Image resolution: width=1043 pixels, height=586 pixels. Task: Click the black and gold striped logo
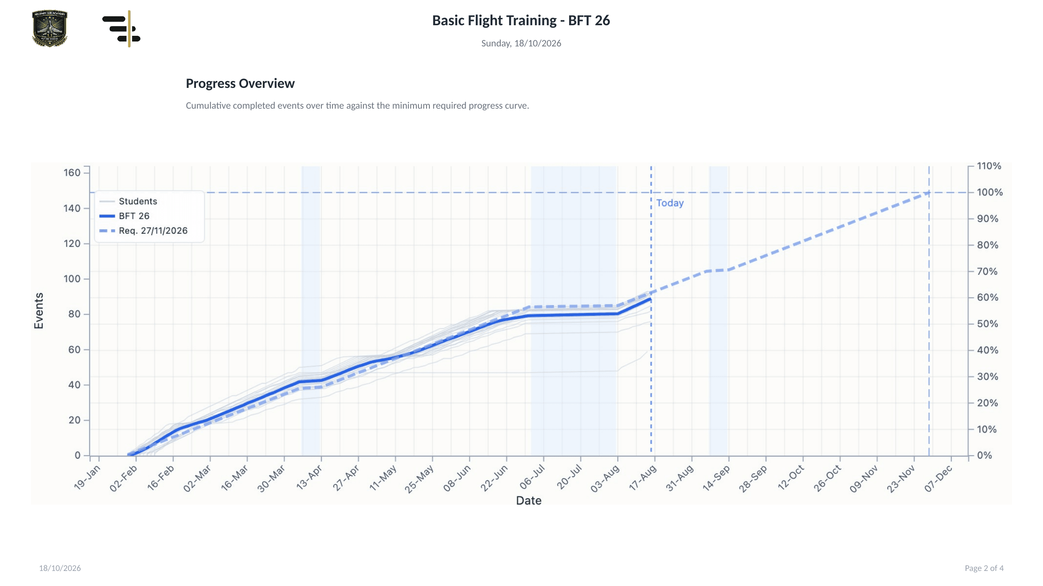[x=121, y=29]
